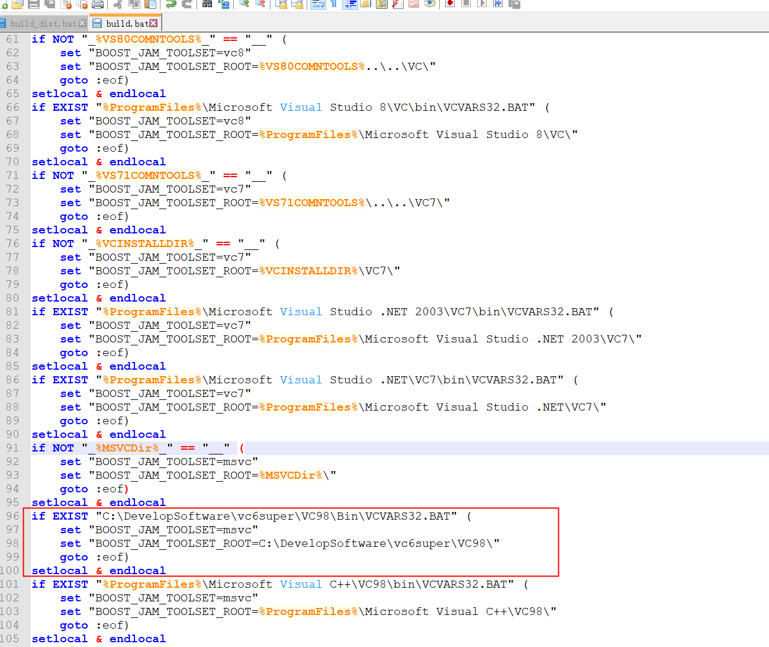769x647 pixels.
Task: Click the vc6super VCVARS32.BAT path on line 96
Action: [x=276, y=516]
